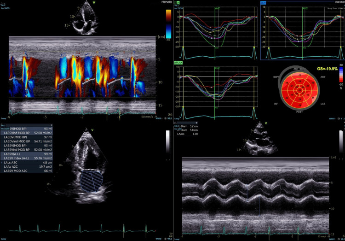Adjust the strain percent color scale bar
This screenshot has width=345, height=241.
[341, 75]
